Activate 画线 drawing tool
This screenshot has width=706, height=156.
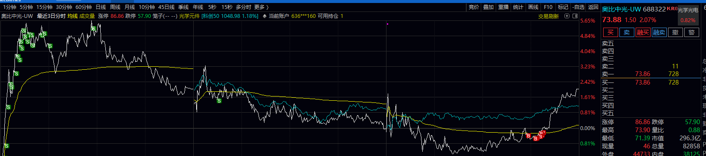[533, 7]
